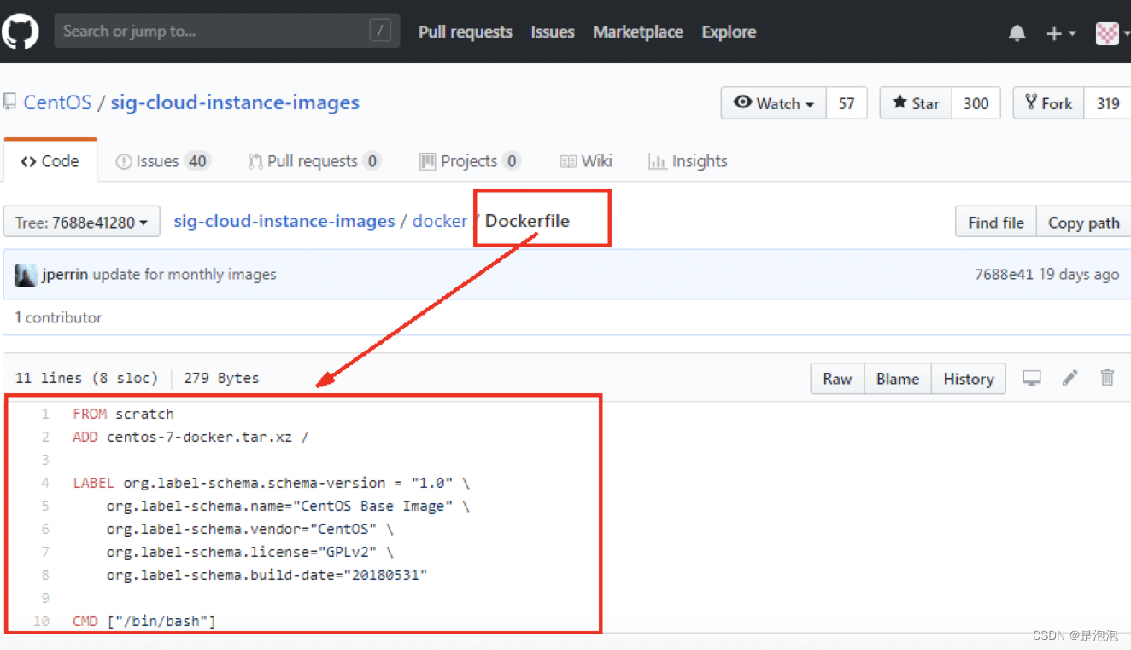View the Raw file
Screen dimensions: 1131x650
[x=837, y=379]
